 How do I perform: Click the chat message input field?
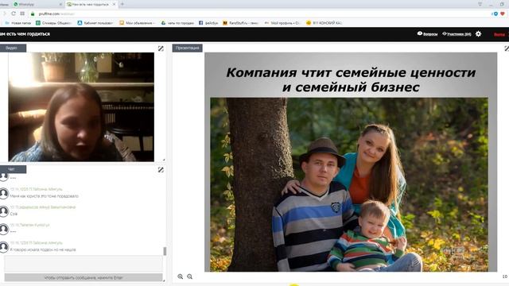[84, 264]
